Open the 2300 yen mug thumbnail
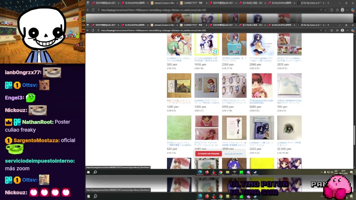Screen dimensions: 356x200 coord(234,44)
